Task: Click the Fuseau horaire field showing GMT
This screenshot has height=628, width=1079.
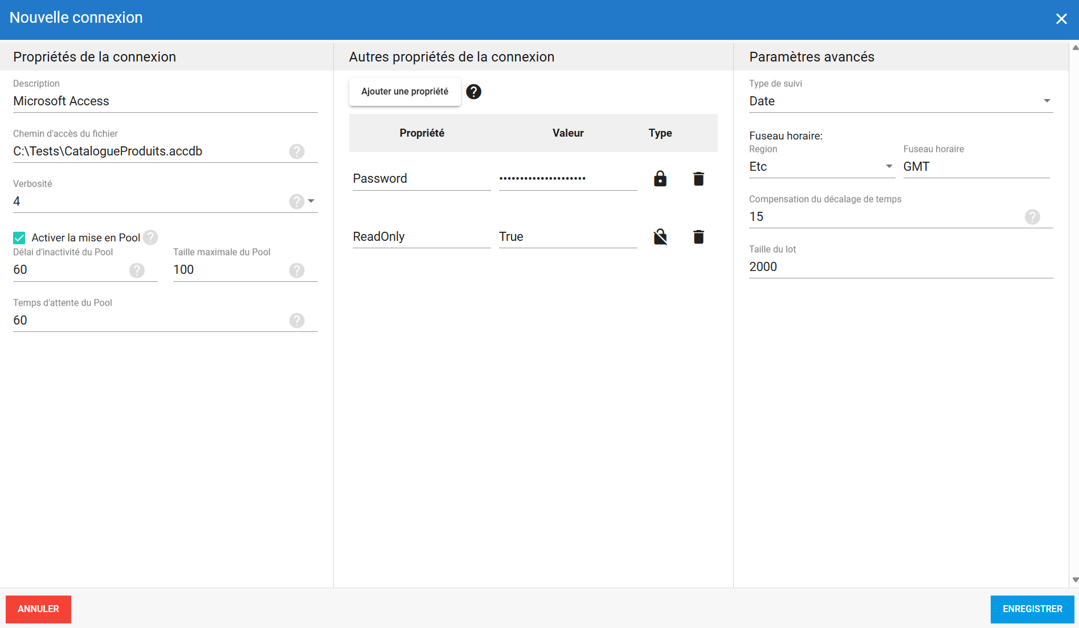Action: tap(976, 167)
